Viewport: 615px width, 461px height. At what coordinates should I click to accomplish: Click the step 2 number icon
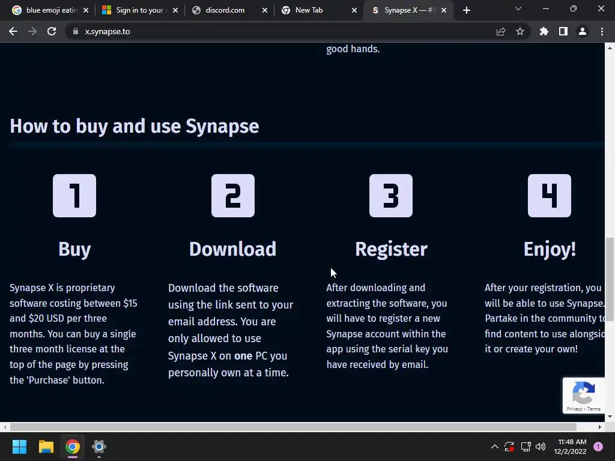[233, 196]
